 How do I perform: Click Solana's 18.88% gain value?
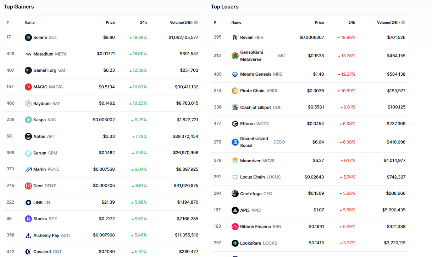coord(138,37)
